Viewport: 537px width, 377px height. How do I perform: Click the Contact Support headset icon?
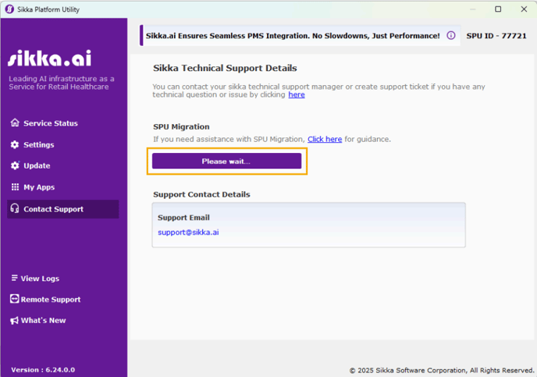(x=15, y=209)
